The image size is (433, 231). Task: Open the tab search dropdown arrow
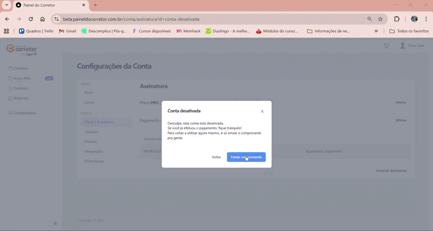[7, 5]
